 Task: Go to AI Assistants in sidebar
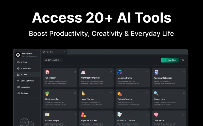26,69
